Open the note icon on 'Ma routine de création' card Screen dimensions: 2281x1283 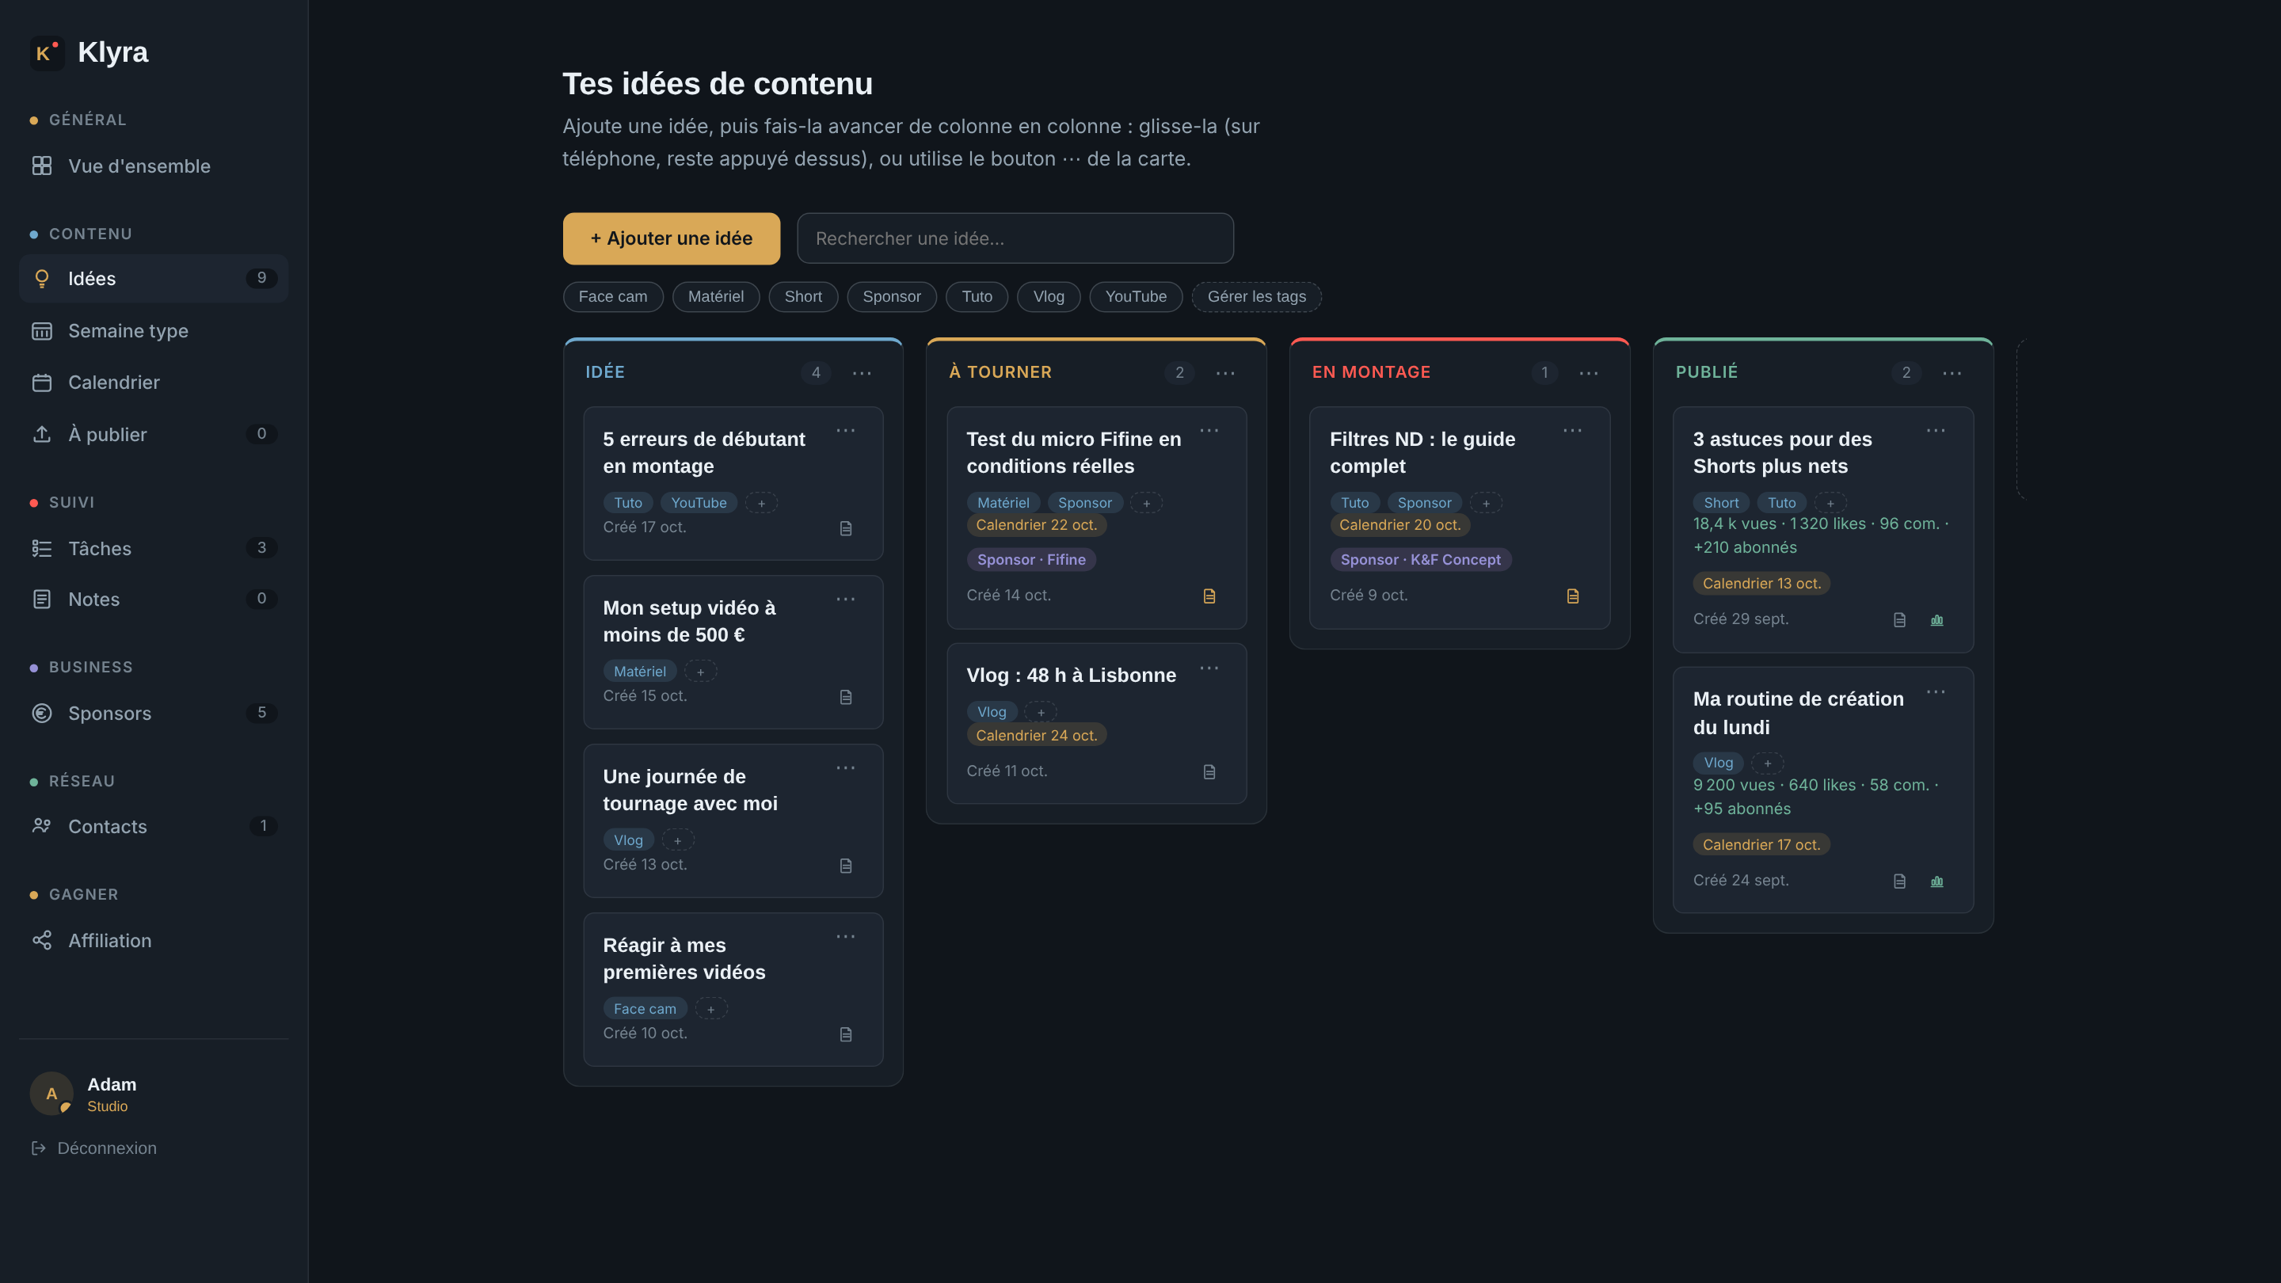point(1899,881)
